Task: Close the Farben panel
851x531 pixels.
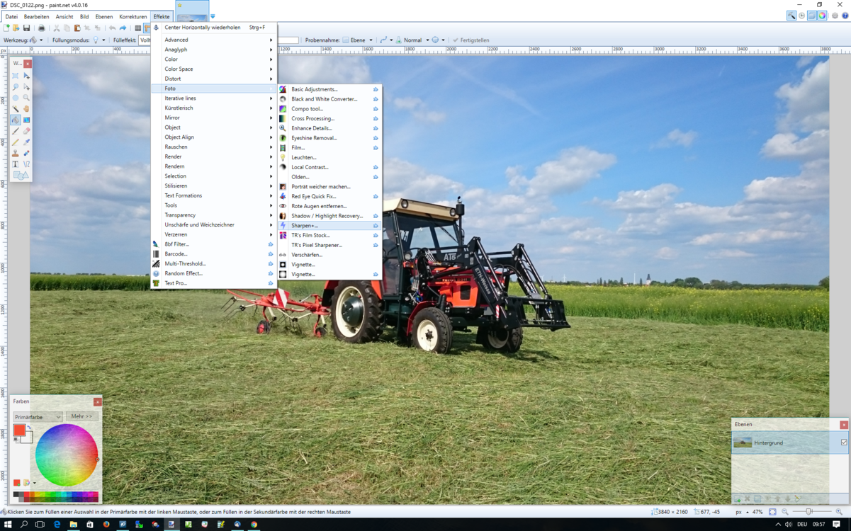Action: pos(97,401)
